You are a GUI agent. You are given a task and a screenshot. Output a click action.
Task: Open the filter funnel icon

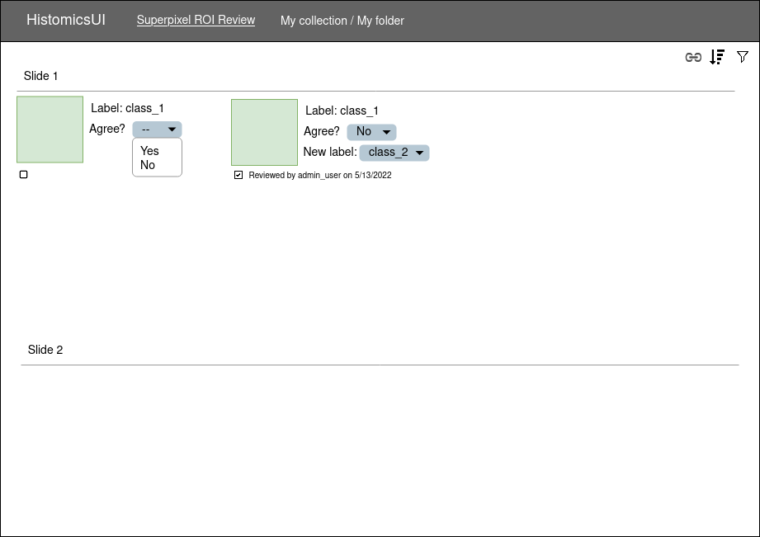pyautogui.click(x=742, y=57)
